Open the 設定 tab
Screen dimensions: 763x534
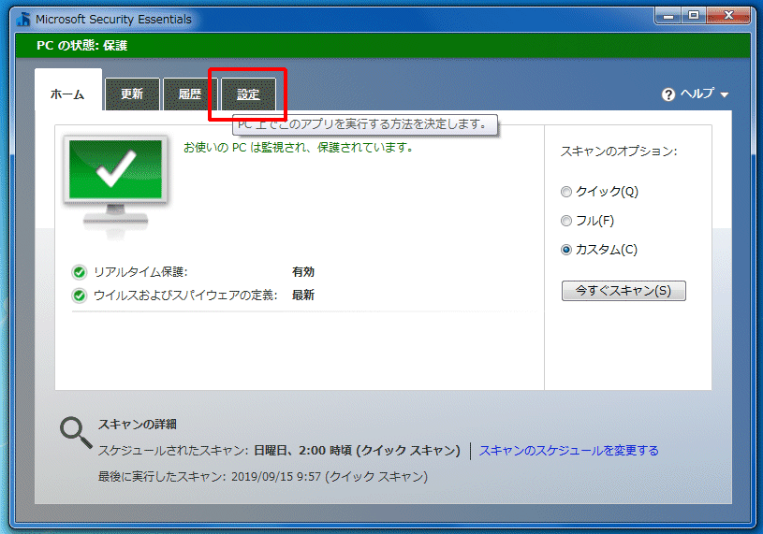coord(248,94)
